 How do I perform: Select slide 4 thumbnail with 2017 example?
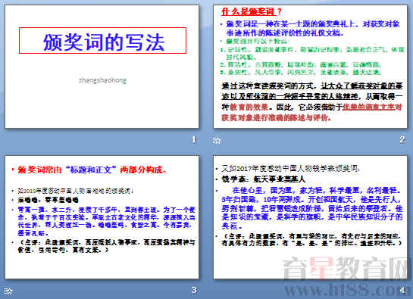coord(310,217)
